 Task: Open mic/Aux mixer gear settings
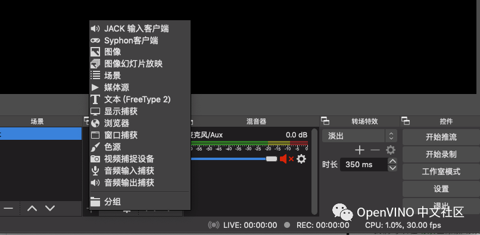301,159
